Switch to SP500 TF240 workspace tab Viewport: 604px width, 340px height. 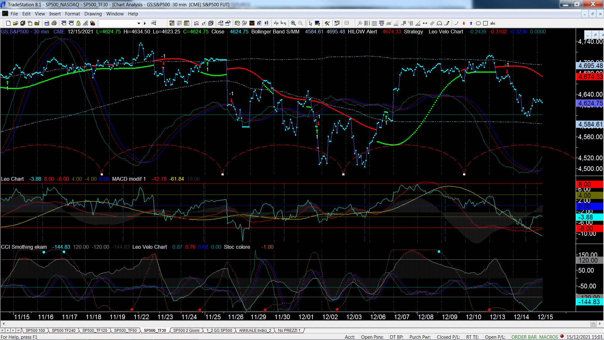tap(64, 330)
